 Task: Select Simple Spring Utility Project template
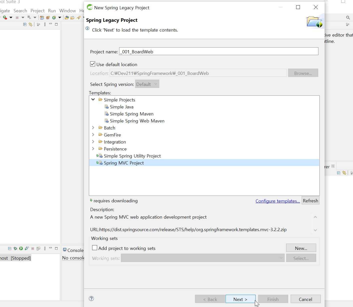coord(132,156)
